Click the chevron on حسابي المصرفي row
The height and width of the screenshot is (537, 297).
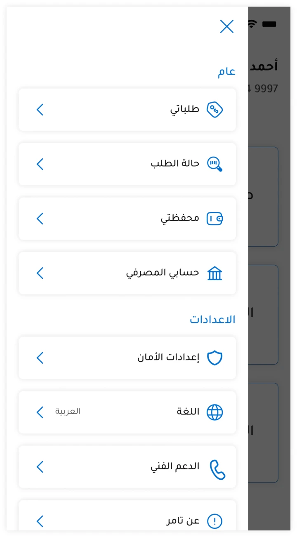(40, 273)
